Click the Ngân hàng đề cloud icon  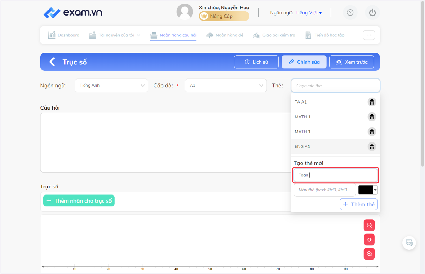click(210, 35)
